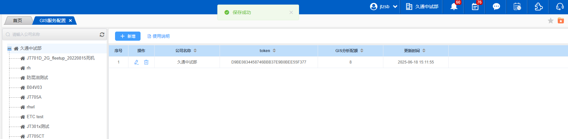Open the task clipboard icon with badge

475,7
